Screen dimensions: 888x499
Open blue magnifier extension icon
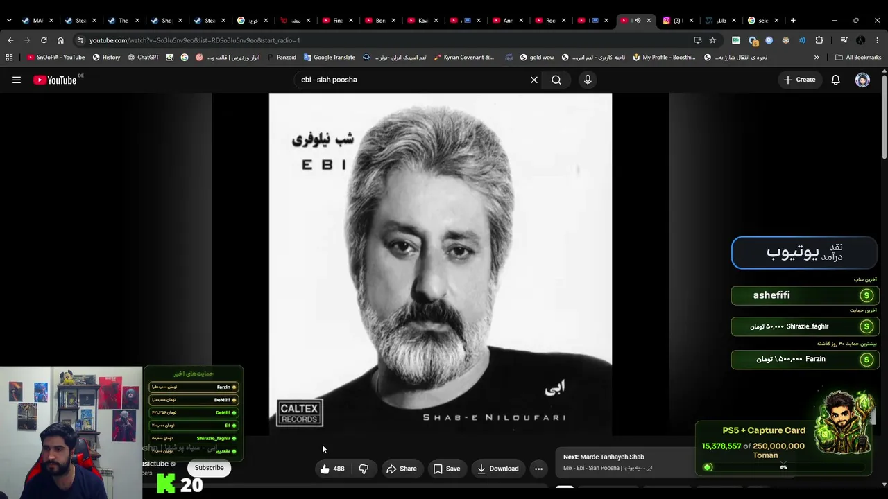point(769,40)
